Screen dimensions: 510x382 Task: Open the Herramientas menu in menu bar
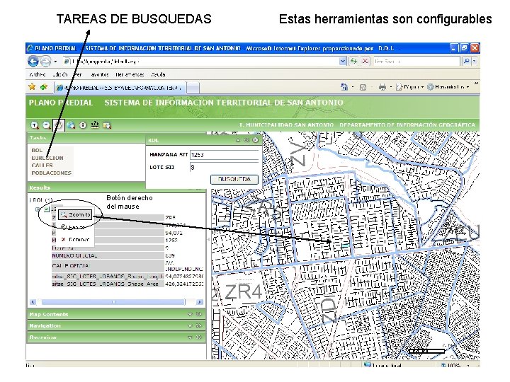(130, 74)
